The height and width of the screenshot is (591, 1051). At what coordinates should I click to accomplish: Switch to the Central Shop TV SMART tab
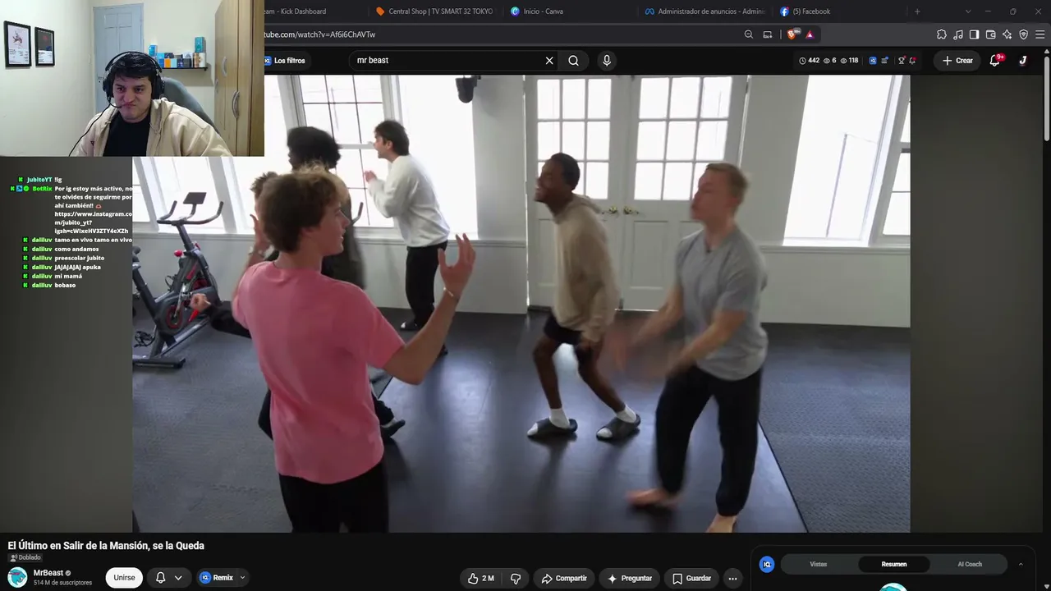tap(434, 11)
